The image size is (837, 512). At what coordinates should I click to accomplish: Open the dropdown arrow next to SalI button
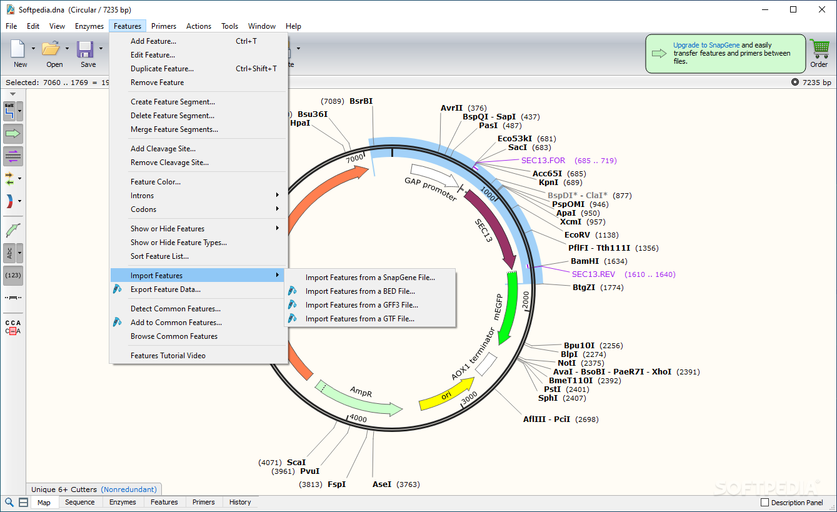click(x=20, y=111)
